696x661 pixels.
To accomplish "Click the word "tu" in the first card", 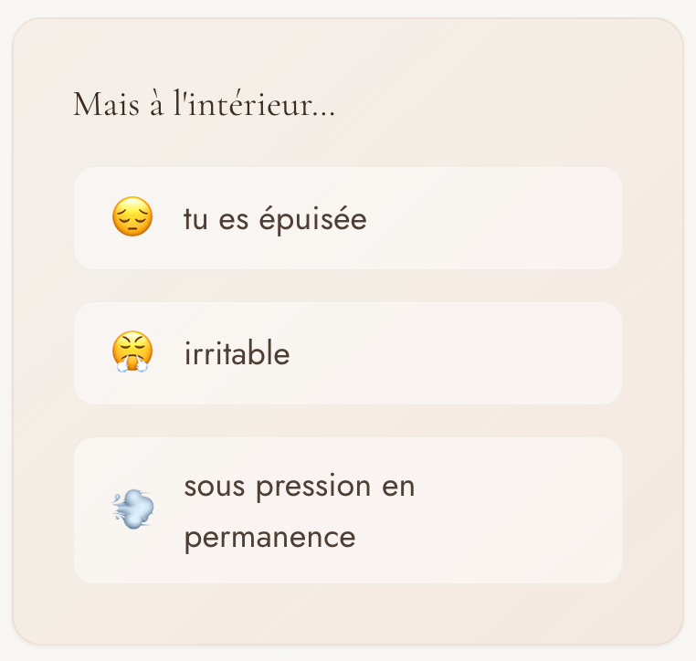I will (x=195, y=220).
